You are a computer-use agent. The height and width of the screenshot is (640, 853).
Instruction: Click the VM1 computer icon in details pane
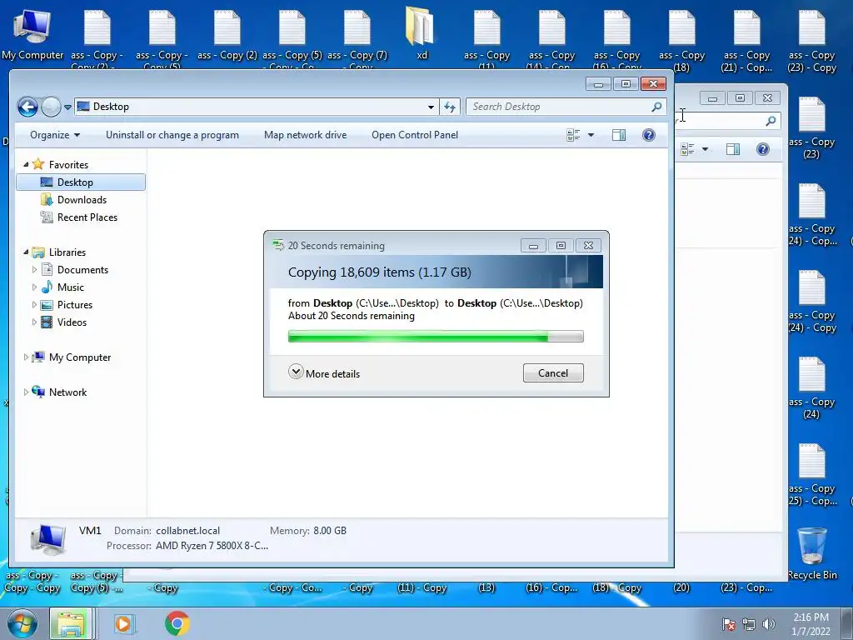48,539
